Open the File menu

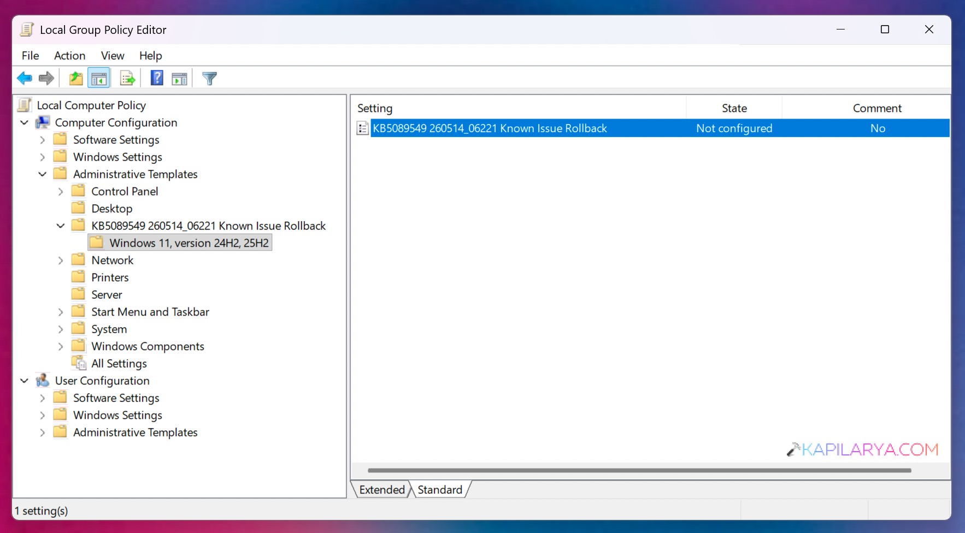(x=30, y=56)
